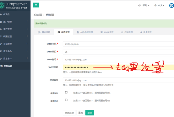Click the cubes icon on the 基本设置 tab
This screenshot has width=174, height=117.
click(39, 32)
